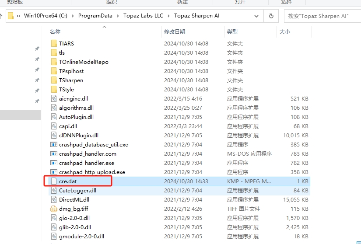Click Topaz Sharpen AI path segment
361x244 pixels.
pos(196,16)
